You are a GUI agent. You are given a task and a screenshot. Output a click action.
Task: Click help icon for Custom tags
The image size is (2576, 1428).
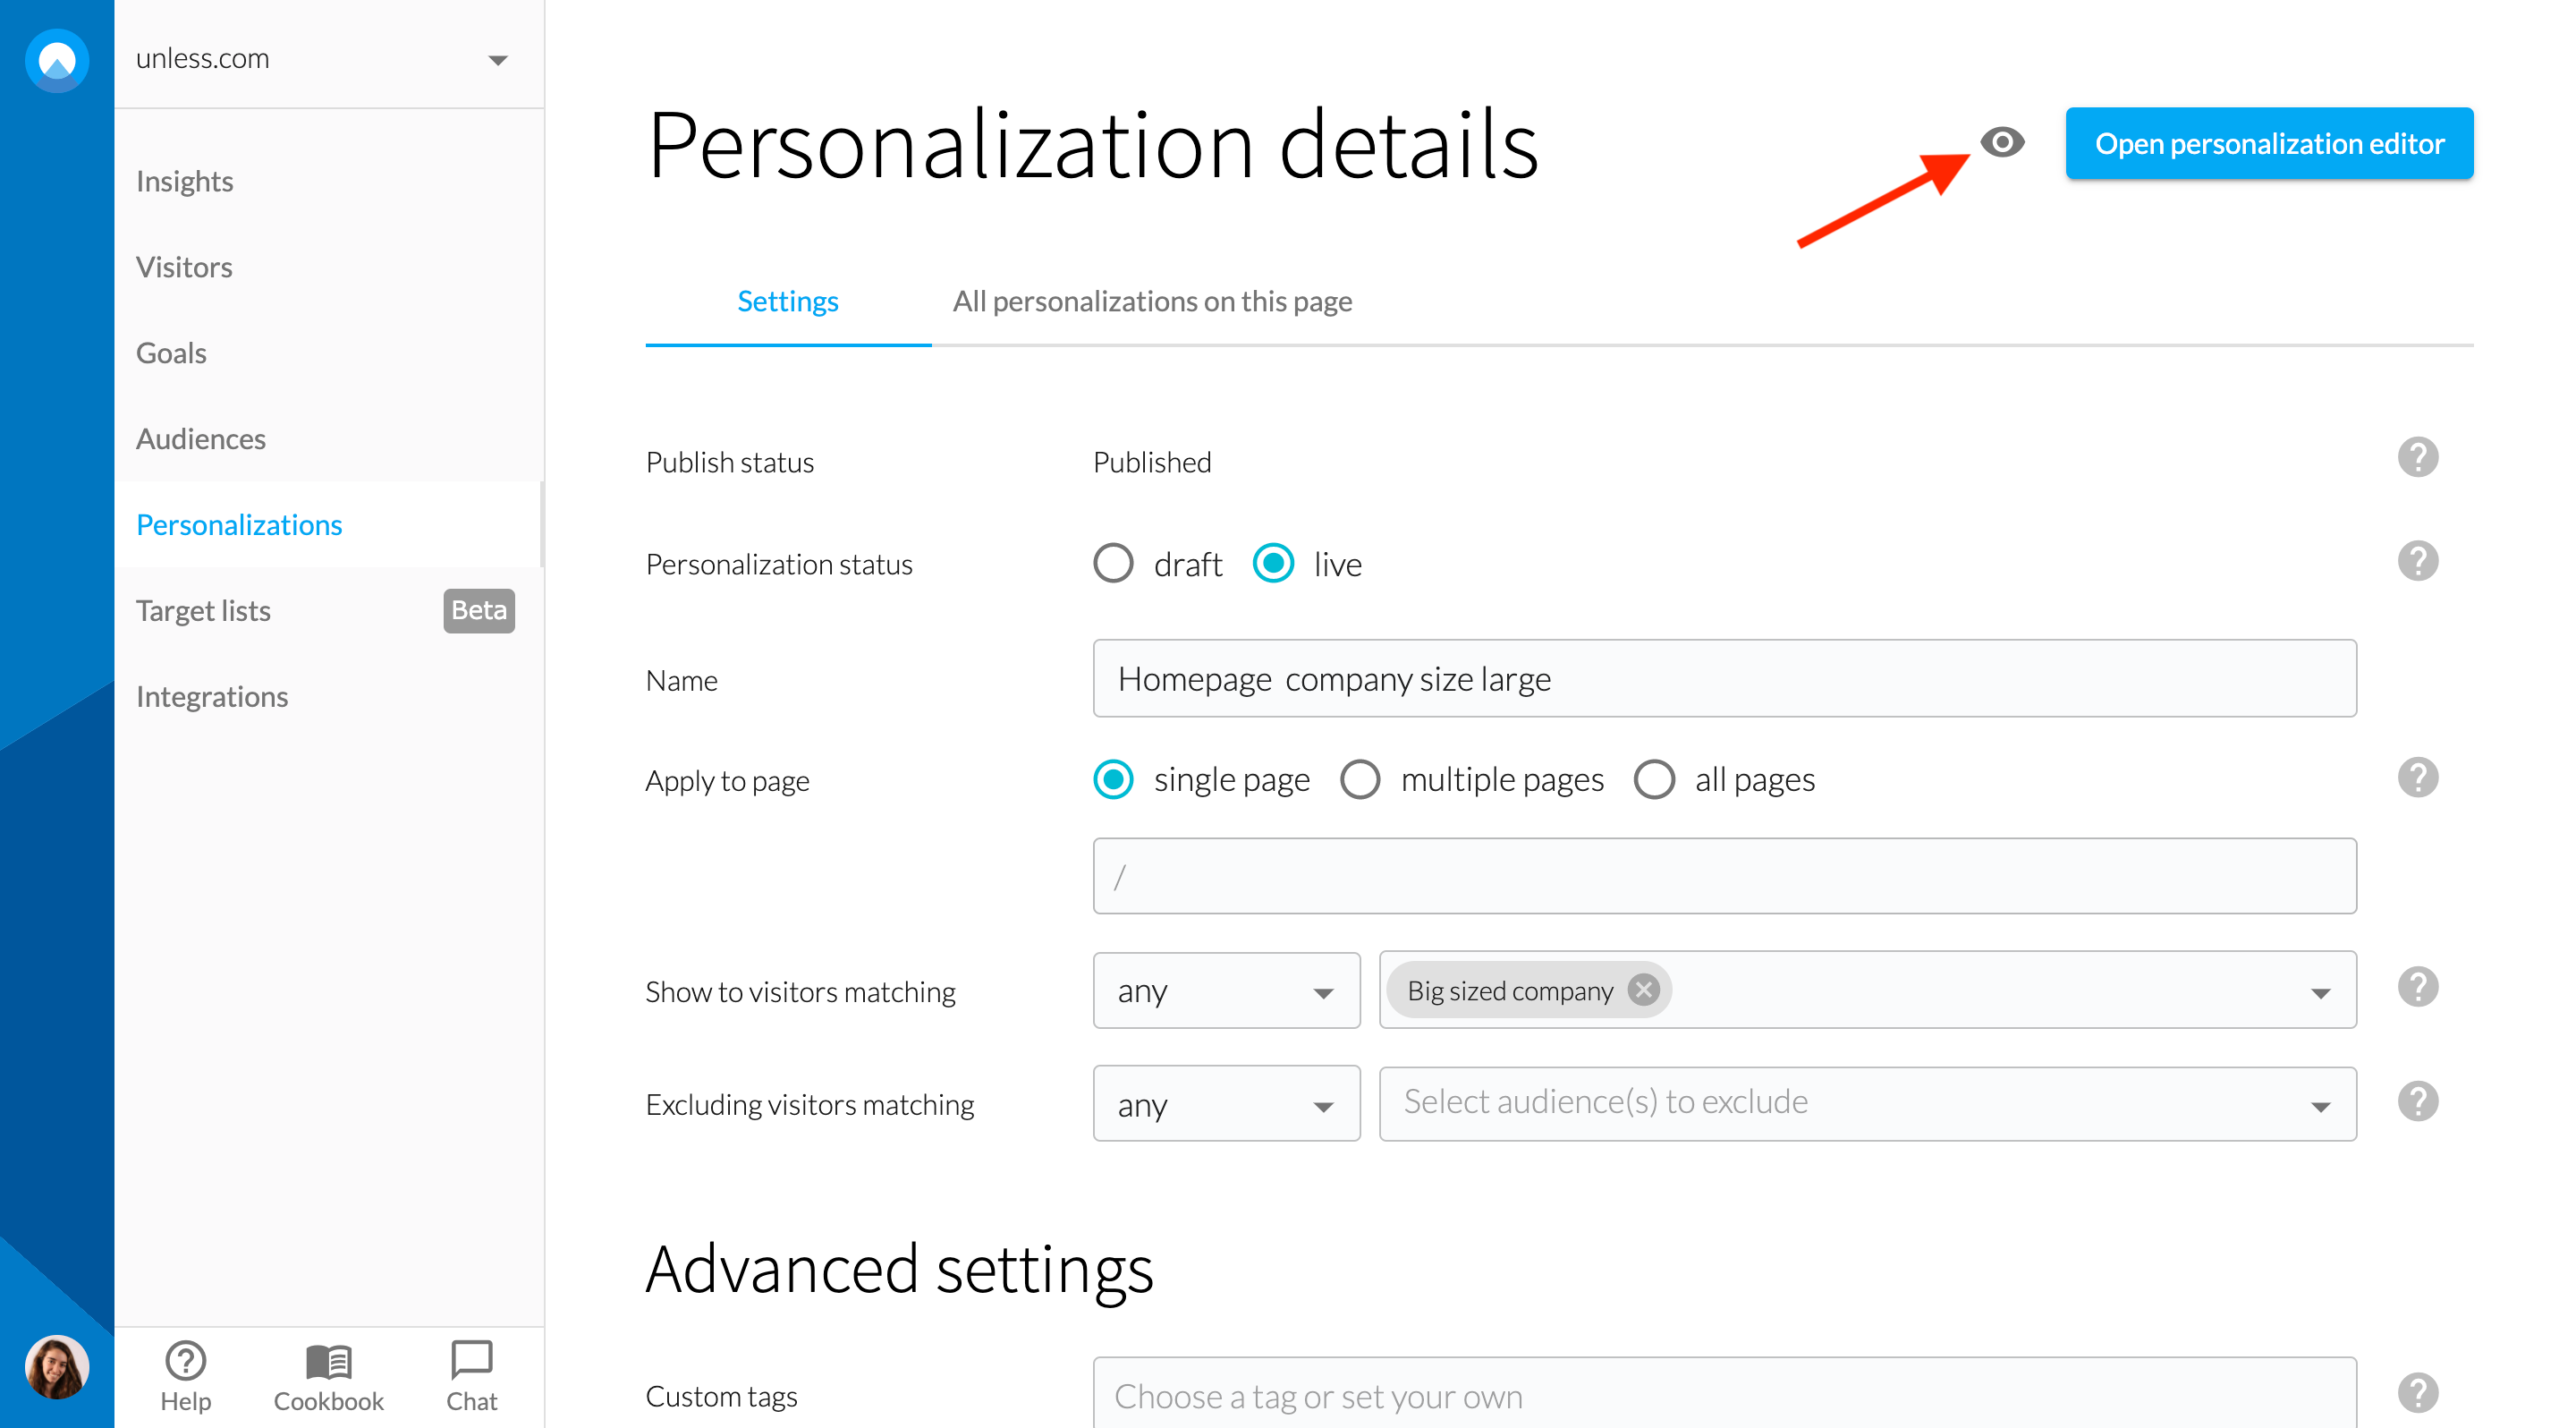tap(2417, 1393)
